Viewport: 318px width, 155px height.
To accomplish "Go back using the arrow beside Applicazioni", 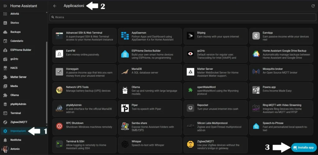I will tap(55, 6).
